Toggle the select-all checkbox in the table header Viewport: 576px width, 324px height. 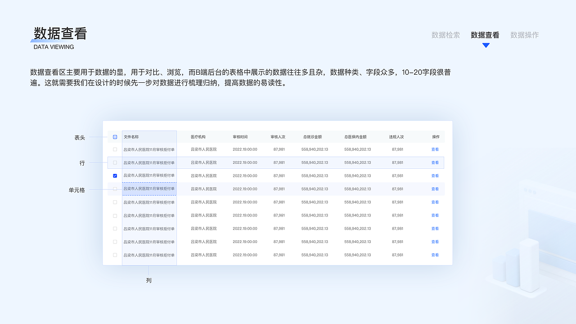[x=115, y=137]
